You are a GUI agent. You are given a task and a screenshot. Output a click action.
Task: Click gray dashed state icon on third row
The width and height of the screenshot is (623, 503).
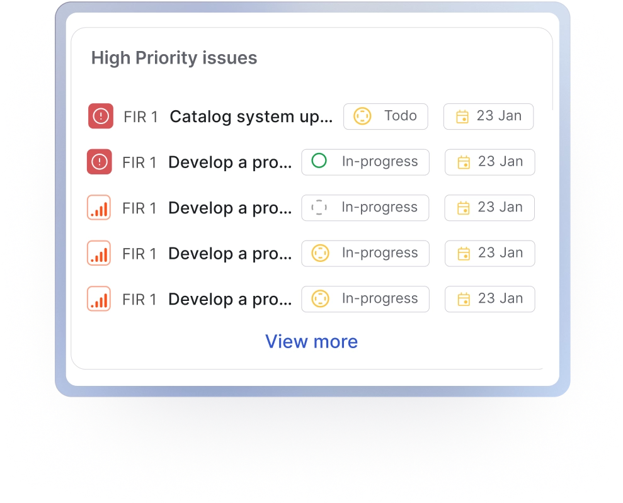(319, 208)
